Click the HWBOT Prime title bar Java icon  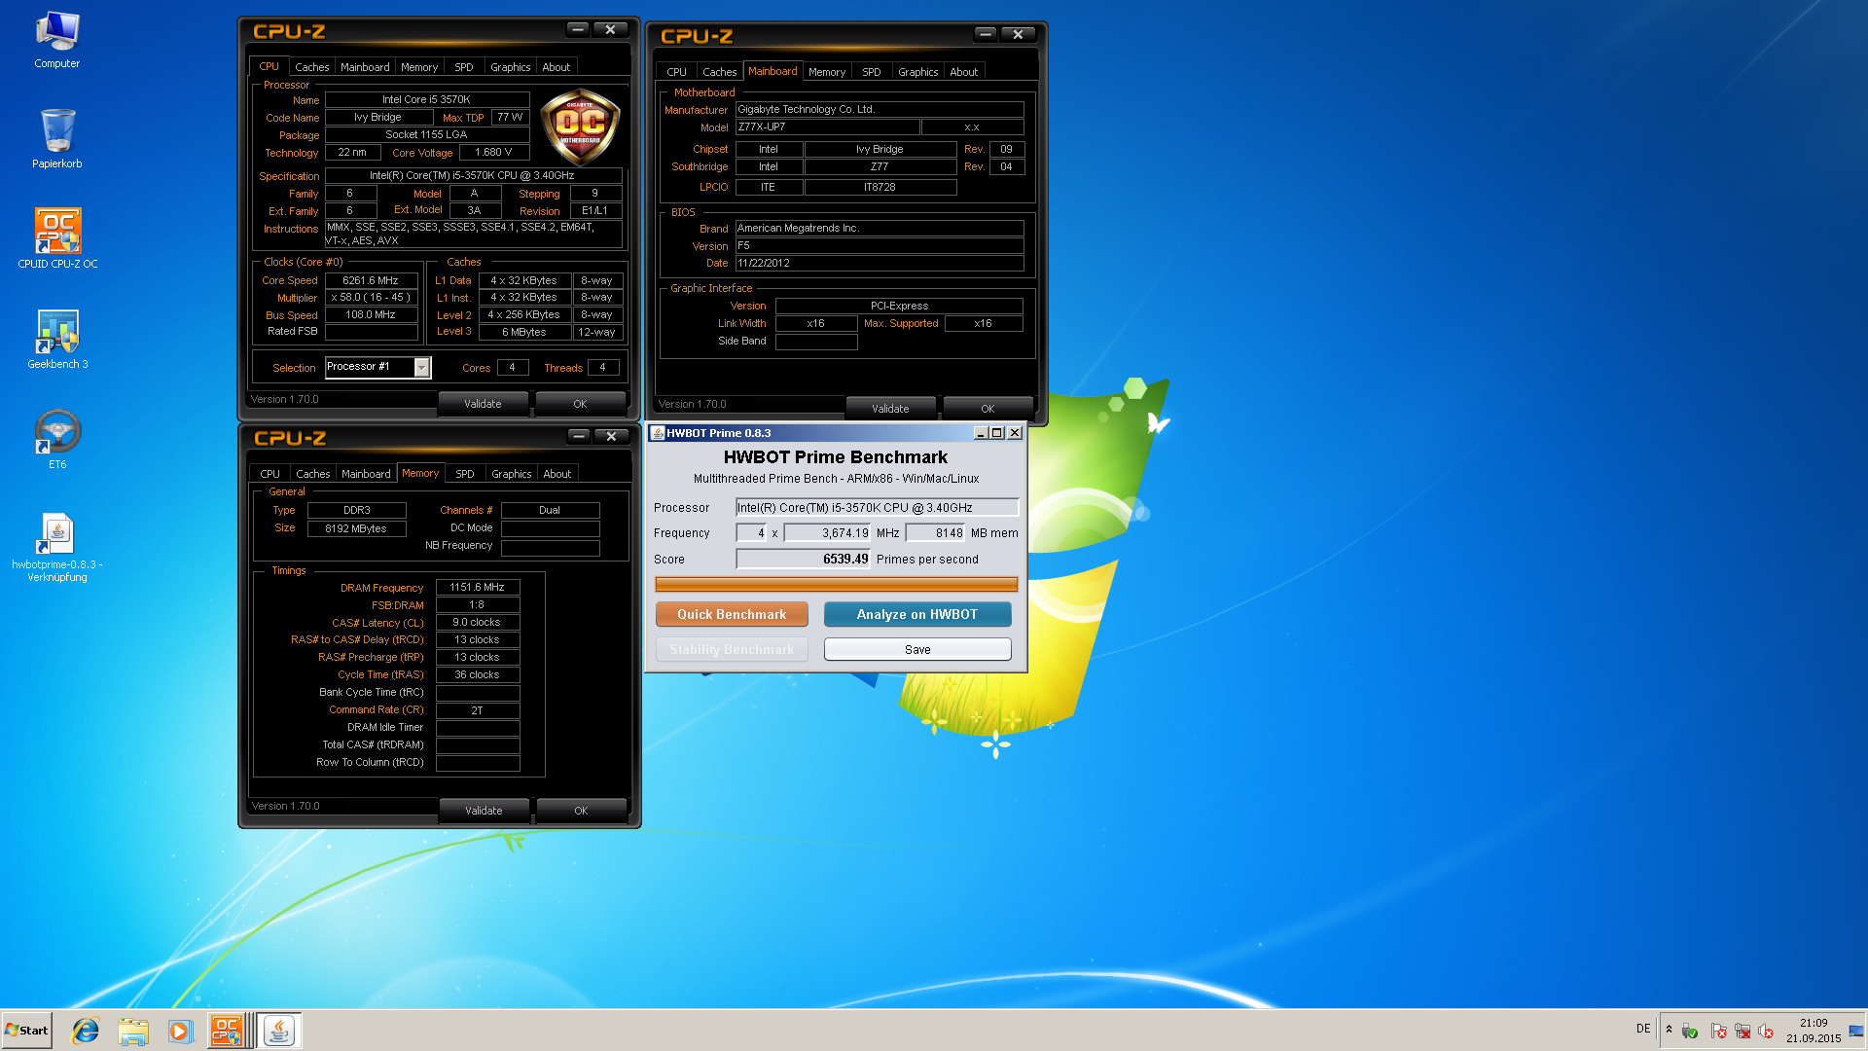pyautogui.click(x=658, y=433)
